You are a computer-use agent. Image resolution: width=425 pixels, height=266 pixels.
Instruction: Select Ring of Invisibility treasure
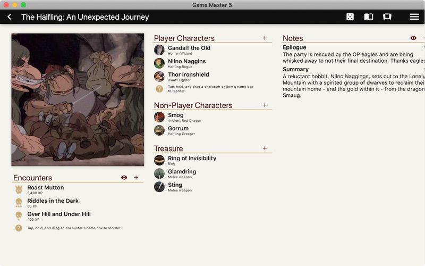[x=192, y=158]
